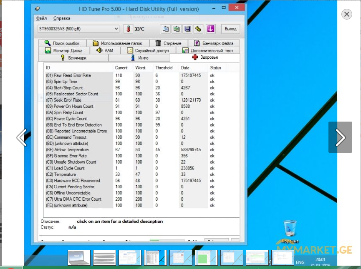The height and width of the screenshot is (269, 361).
Task: Close the image viewer with X icon
Action: (346, 14)
